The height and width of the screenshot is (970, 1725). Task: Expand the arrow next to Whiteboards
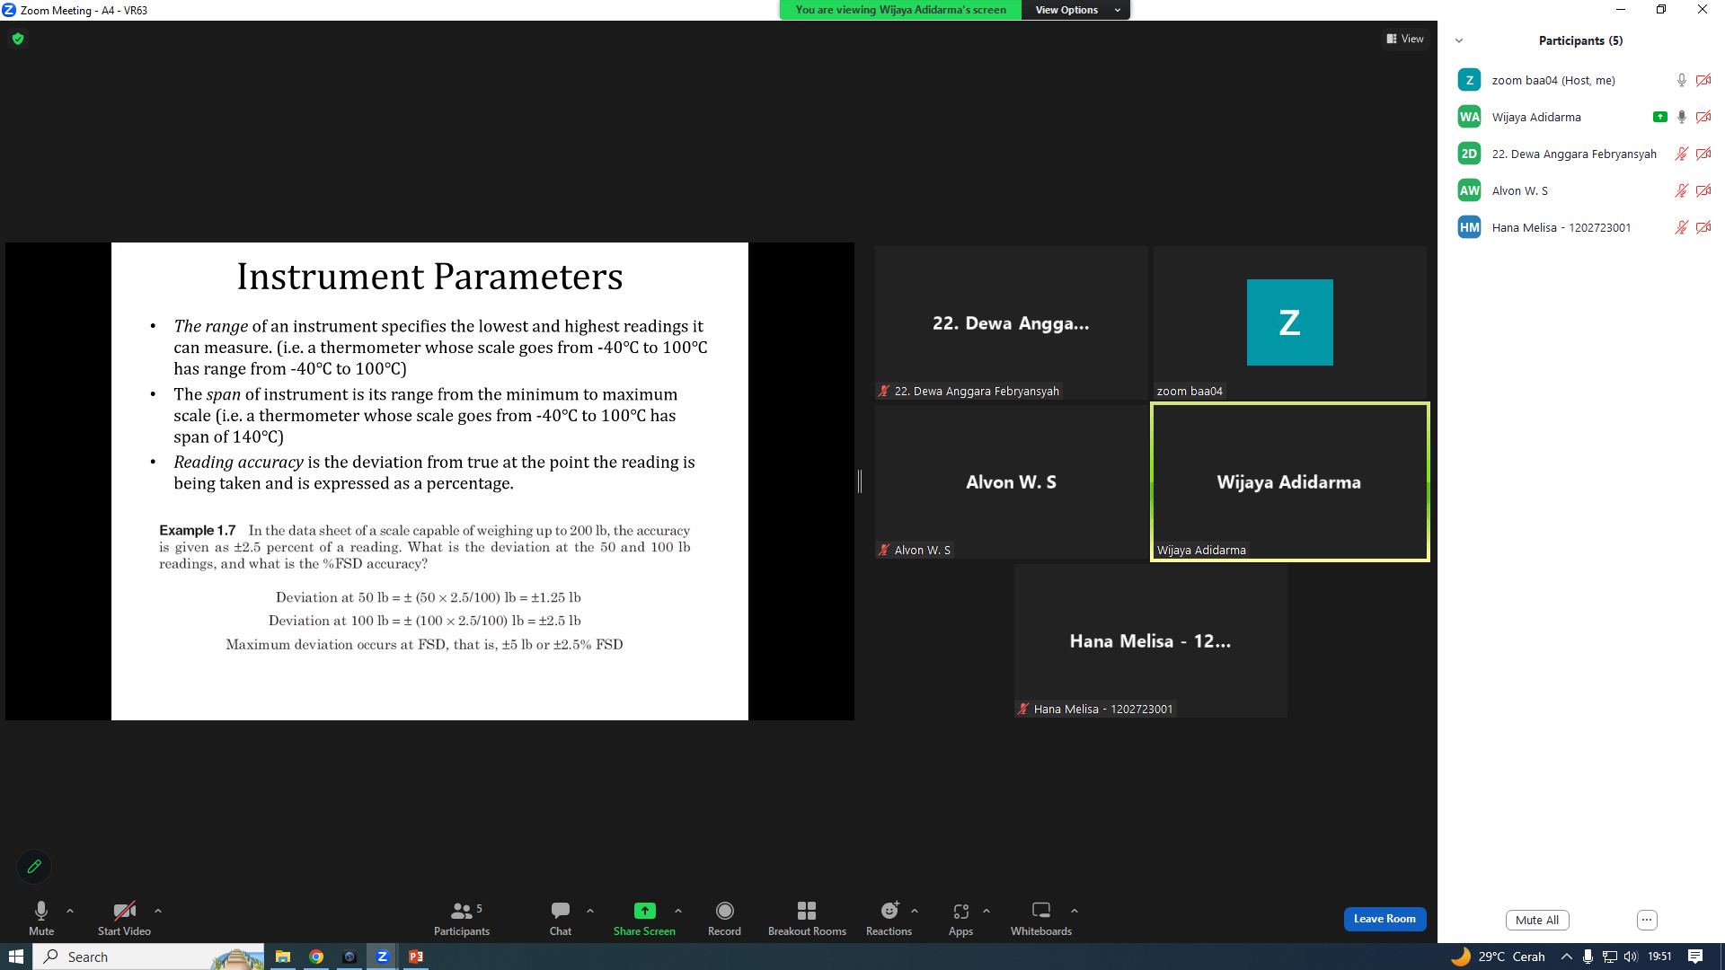pos(1075,911)
